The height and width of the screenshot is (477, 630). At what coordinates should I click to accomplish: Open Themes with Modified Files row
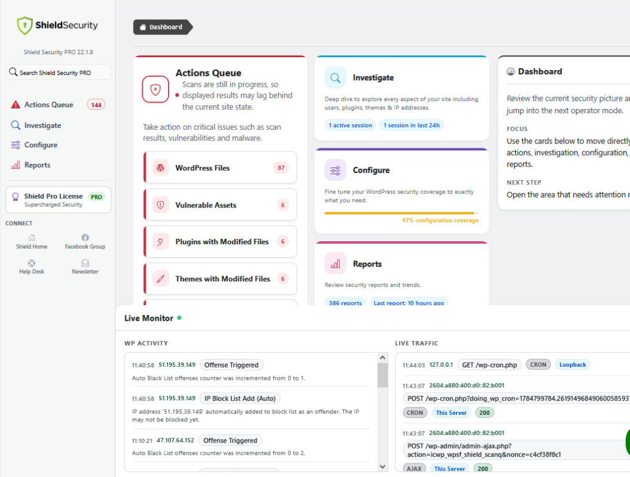(x=220, y=278)
